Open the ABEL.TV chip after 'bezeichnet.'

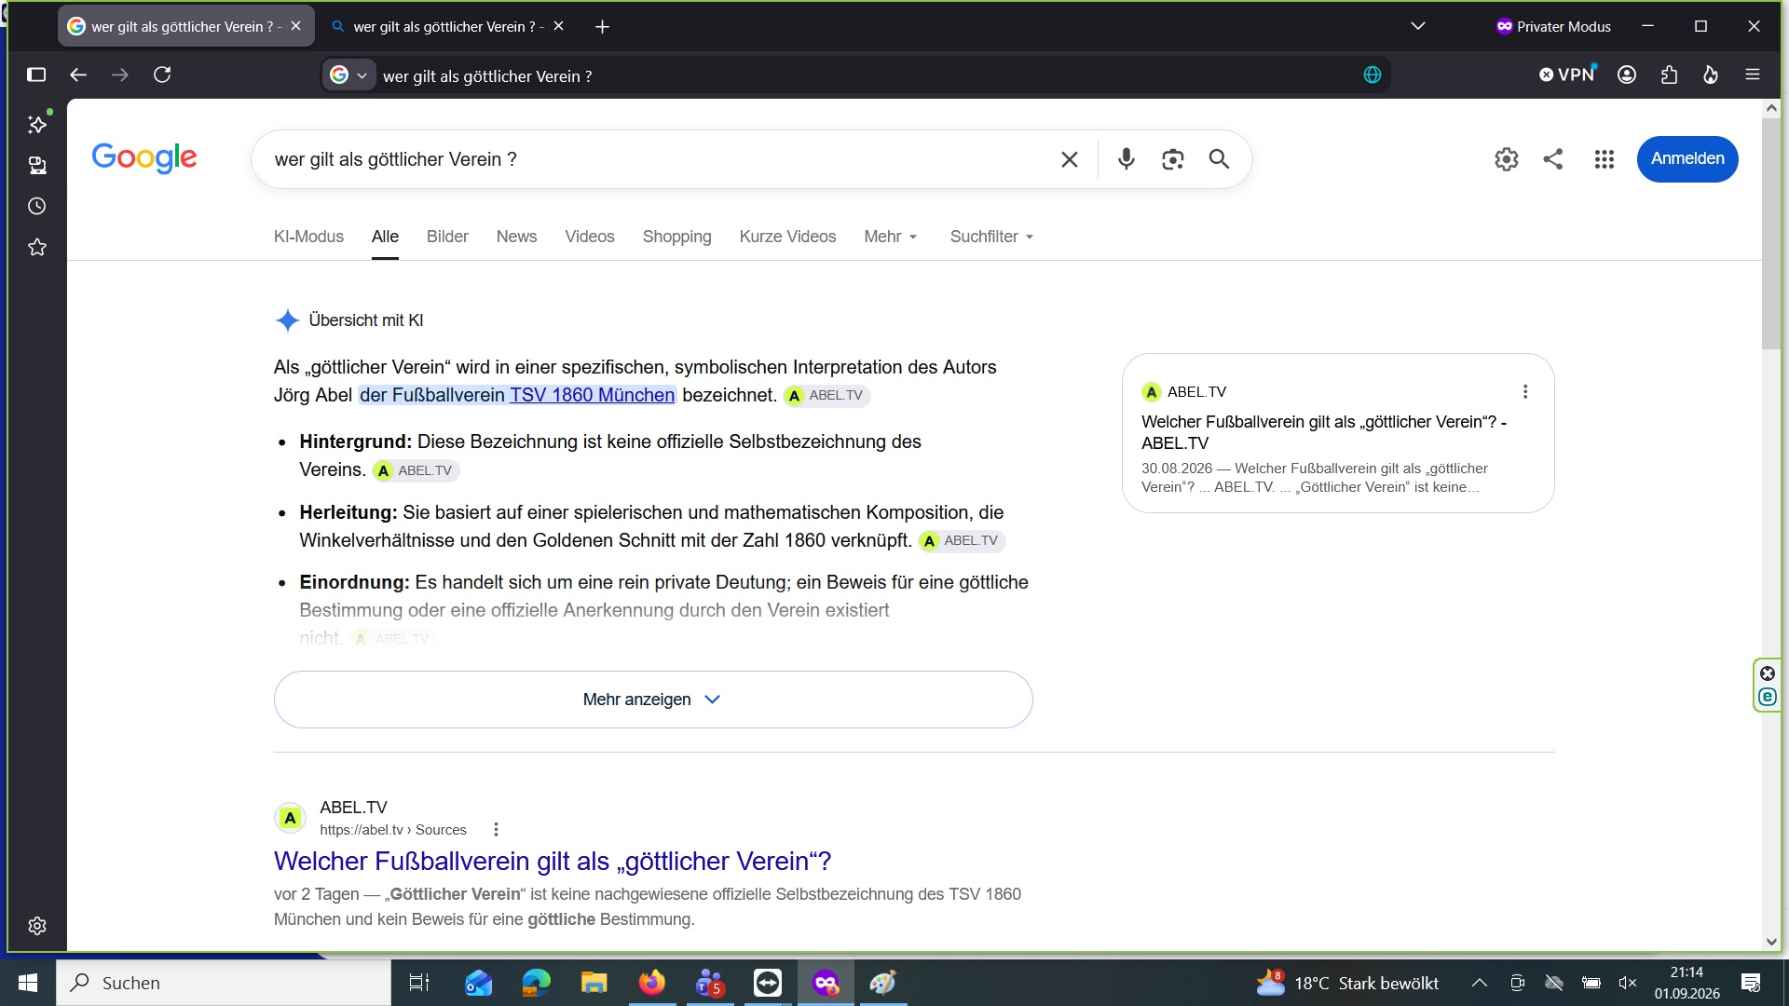[x=826, y=396]
